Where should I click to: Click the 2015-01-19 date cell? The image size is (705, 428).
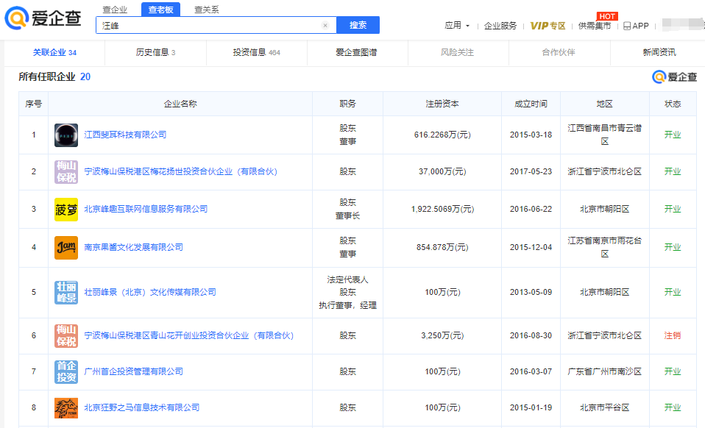tap(531, 407)
